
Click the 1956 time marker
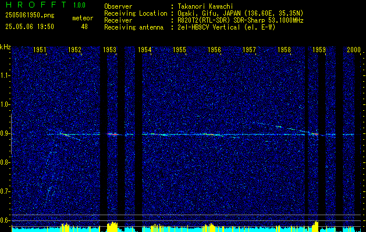tap(214, 49)
